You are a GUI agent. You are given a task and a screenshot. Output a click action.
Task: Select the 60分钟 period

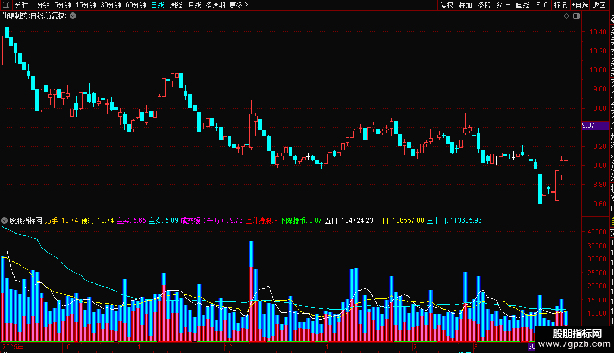click(x=136, y=5)
